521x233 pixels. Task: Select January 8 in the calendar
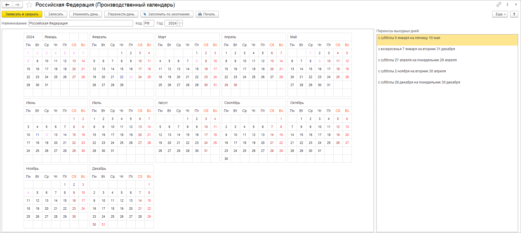28,61
